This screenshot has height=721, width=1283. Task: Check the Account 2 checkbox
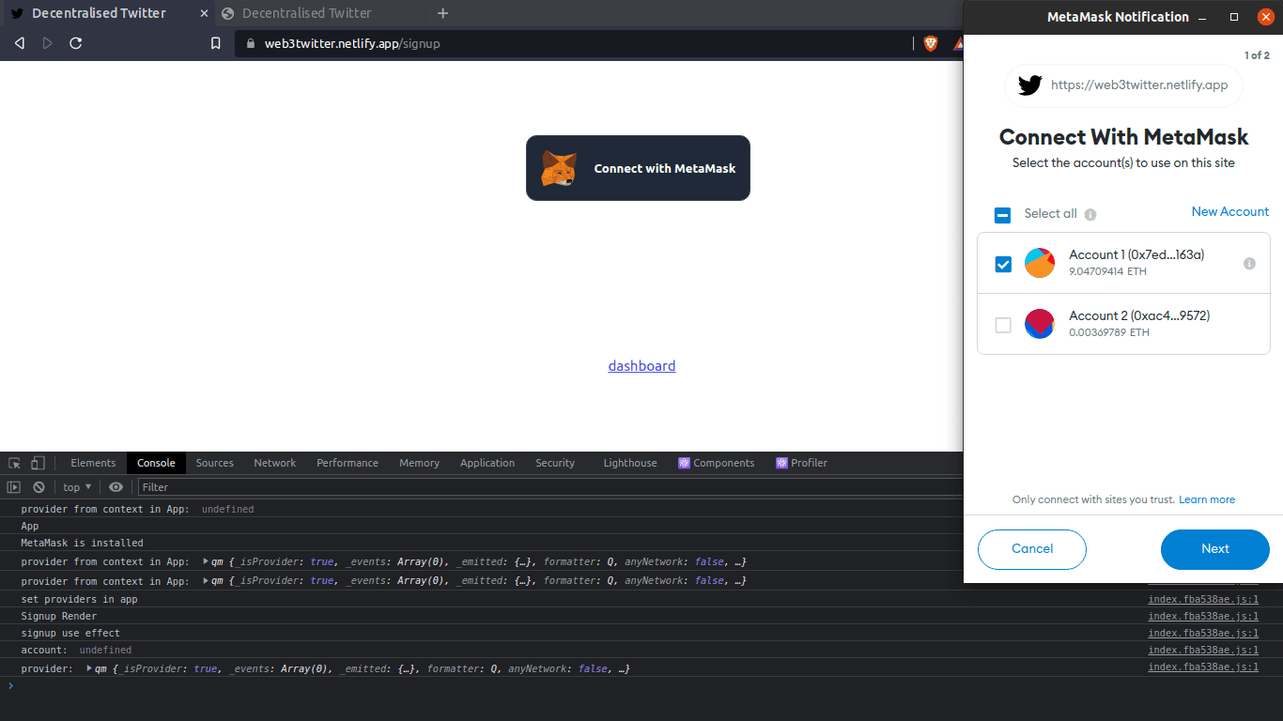pyautogui.click(x=1003, y=325)
